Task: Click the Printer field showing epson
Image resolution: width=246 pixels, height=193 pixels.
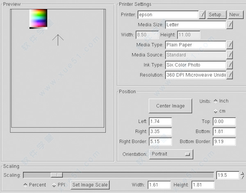Action: (x=168, y=15)
